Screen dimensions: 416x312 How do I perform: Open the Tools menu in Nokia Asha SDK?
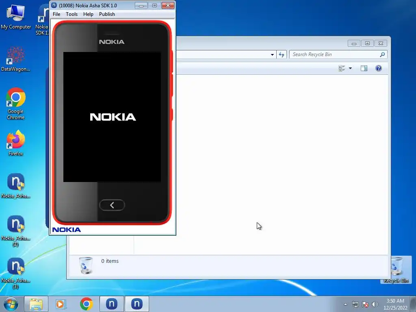pos(71,14)
